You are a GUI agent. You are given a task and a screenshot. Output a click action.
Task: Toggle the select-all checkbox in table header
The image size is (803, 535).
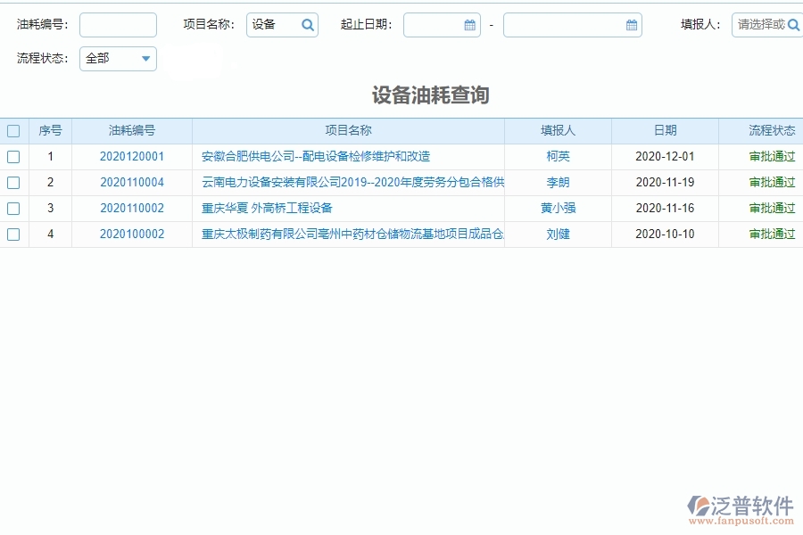[x=13, y=130]
